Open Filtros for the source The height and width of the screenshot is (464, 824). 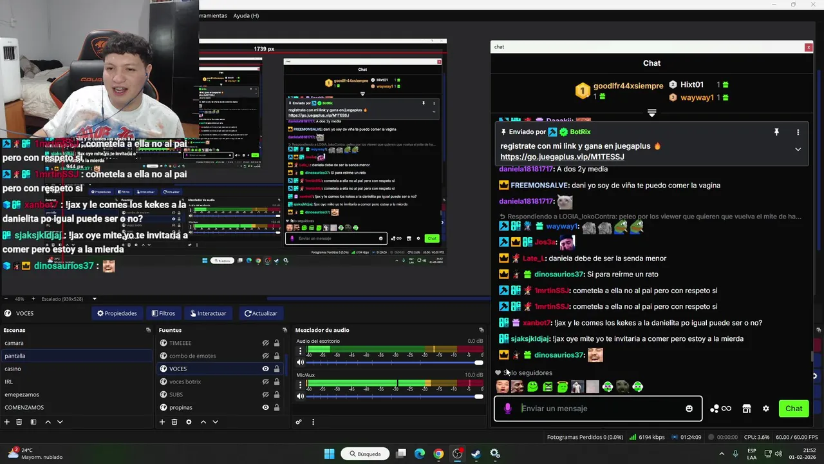pos(164,313)
